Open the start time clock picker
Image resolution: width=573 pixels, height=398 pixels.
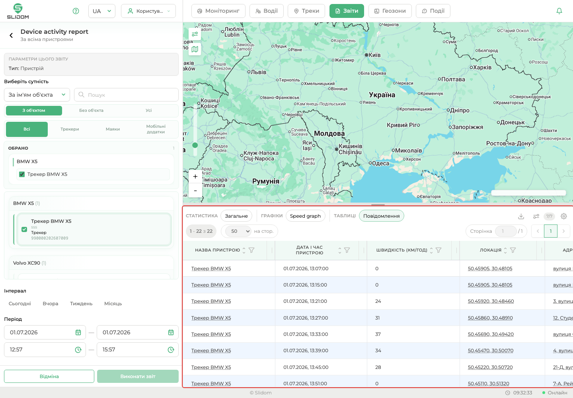78,350
